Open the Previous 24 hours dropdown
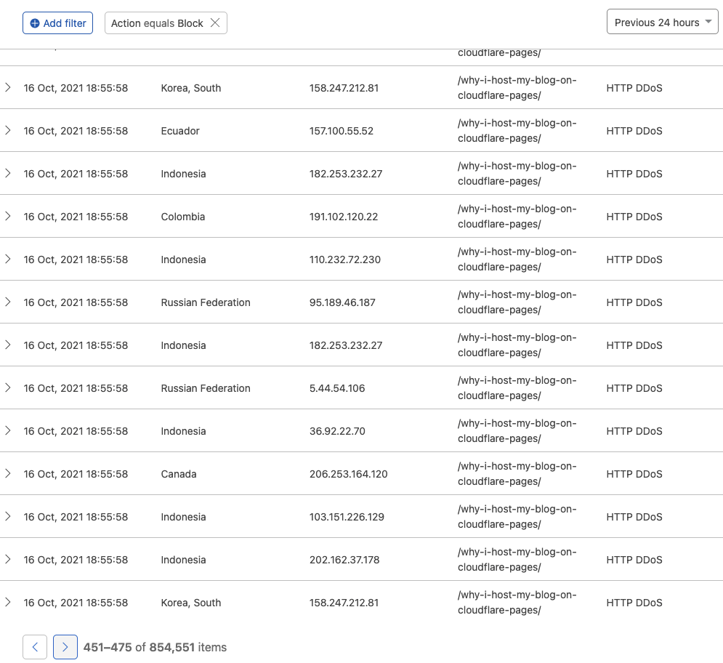This screenshot has height=663, width=723. [662, 23]
